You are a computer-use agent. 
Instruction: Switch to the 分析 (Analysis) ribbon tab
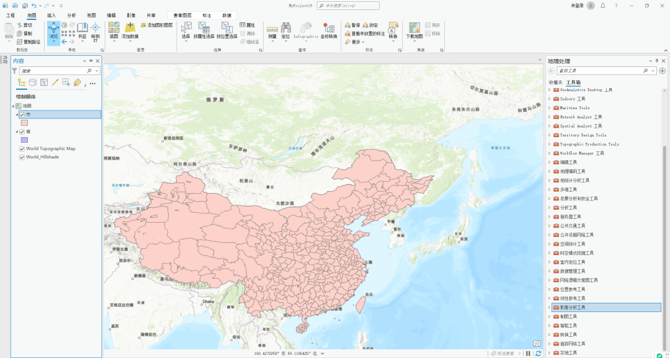tap(71, 16)
